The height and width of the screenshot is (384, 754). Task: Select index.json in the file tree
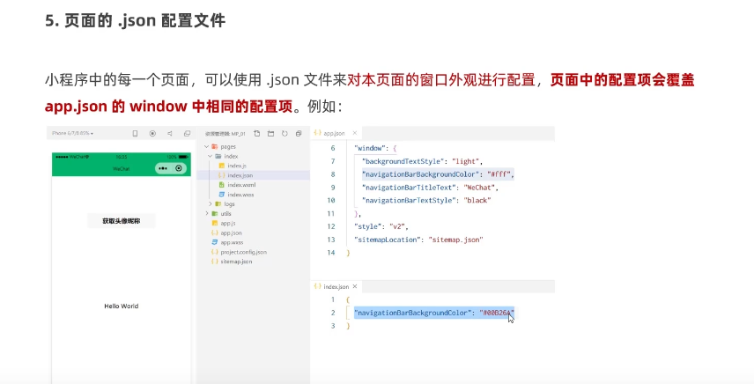[240, 175]
